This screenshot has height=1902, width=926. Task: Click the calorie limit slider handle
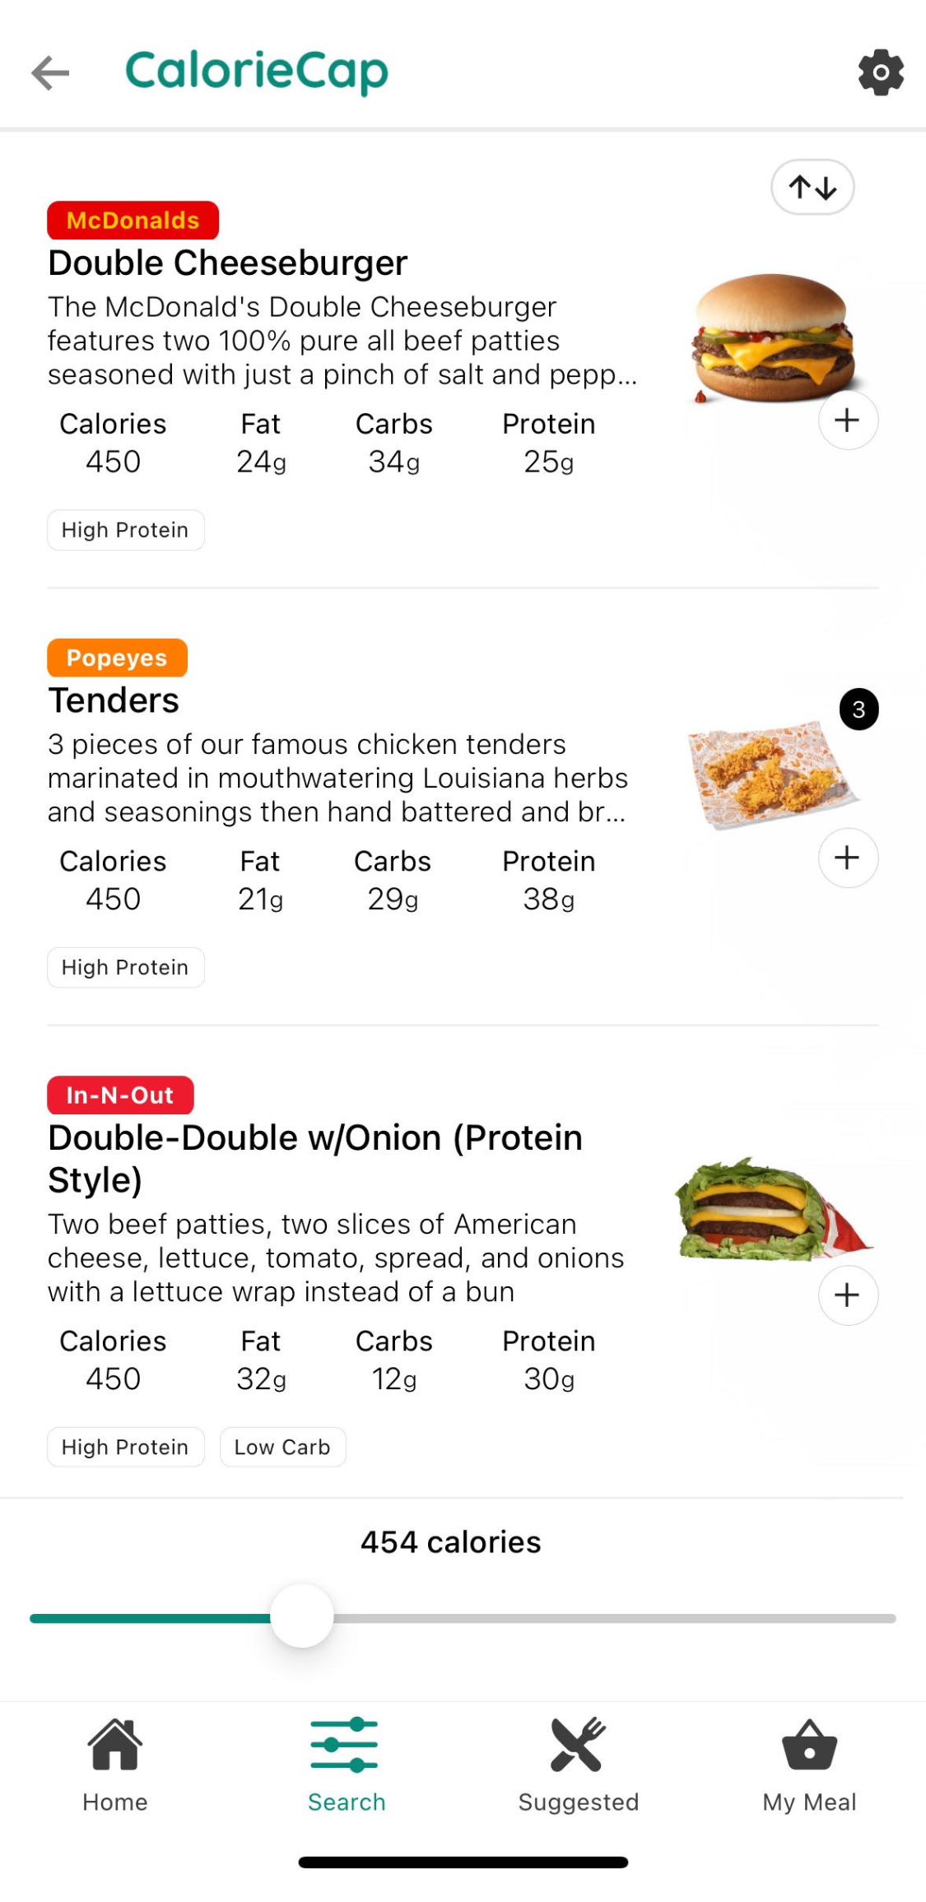pyautogui.click(x=302, y=1616)
